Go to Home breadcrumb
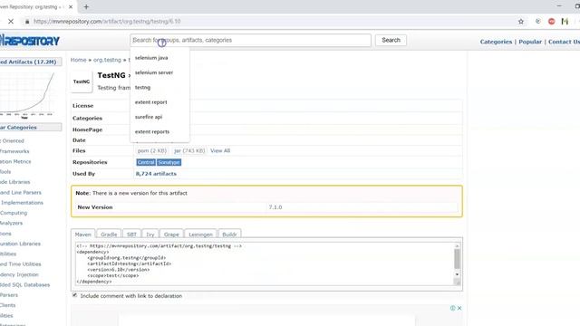Screen dimensions: 580x326 coord(78,60)
